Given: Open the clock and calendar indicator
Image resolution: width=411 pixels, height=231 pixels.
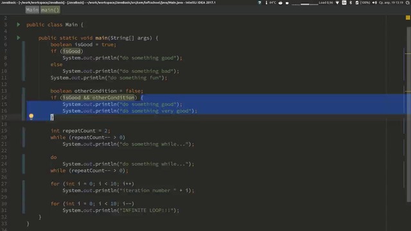Looking at the screenshot, I should [391, 3].
